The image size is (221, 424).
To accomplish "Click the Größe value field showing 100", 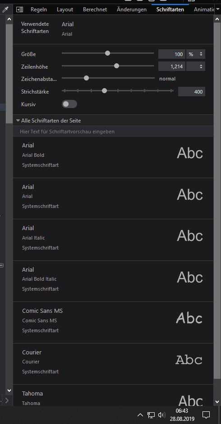I will tap(172, 54).
